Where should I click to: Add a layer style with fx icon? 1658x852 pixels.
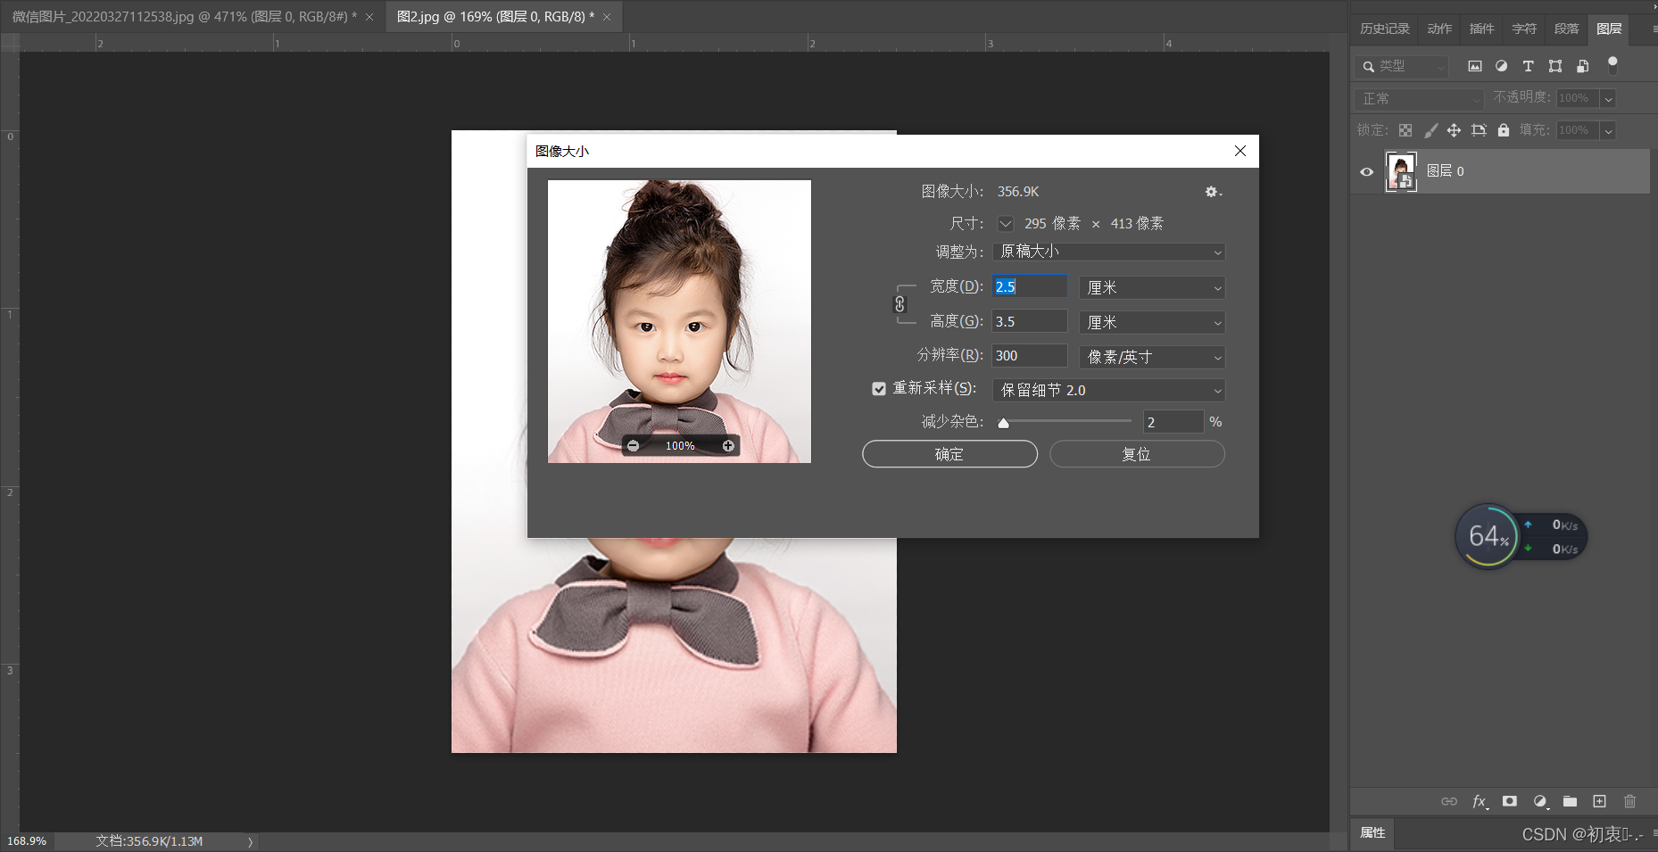(1480, 801)
